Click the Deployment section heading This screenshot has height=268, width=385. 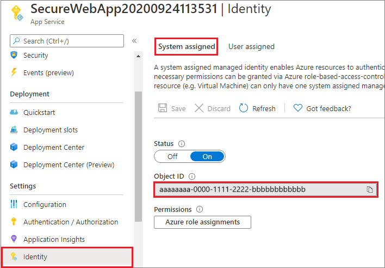tap(29, 94)
